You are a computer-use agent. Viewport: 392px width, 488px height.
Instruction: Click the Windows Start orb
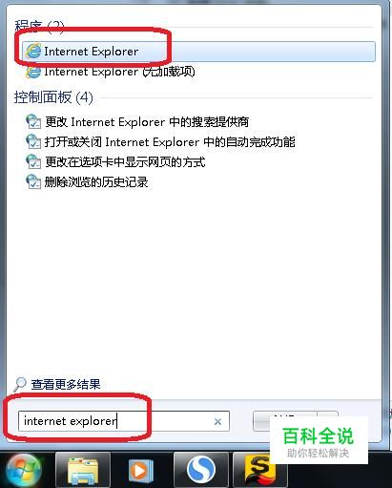(x=24, y=471)
